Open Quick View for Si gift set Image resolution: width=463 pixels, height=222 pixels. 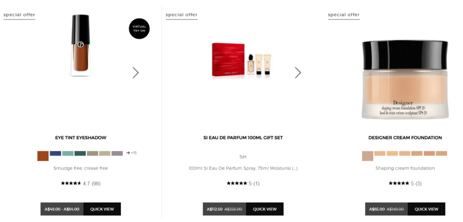265,209
